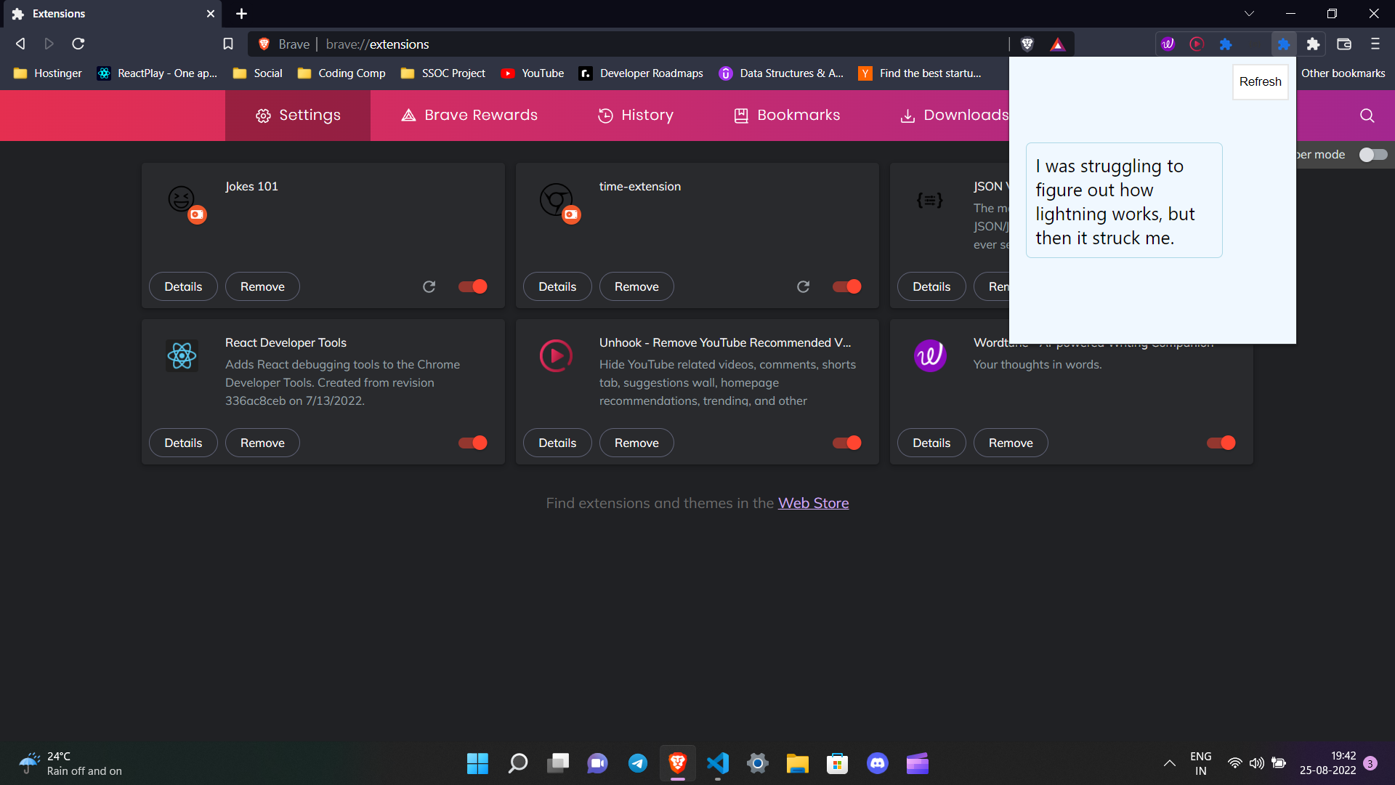Click the extensions puzzle piece icon

click(1313, 44)
